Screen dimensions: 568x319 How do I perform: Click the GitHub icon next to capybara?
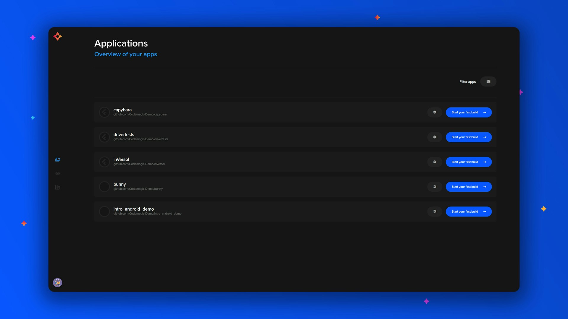[x=104, y=112]
